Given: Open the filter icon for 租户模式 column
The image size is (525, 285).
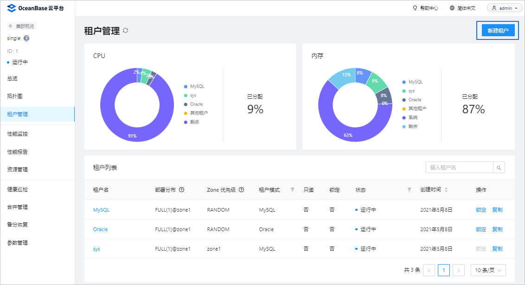Looking at the screenshot, I should (x=292, y=190).
